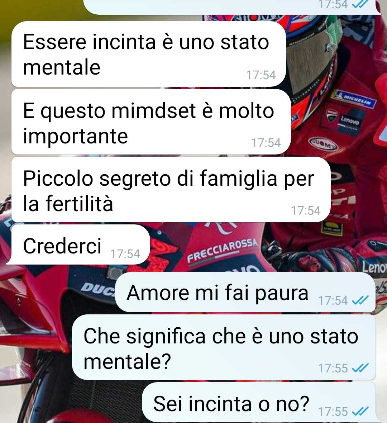This screenshot has width=387, height=423.
Task: Tap the partially visible message bubble at top
Action: tap(232, 7)
